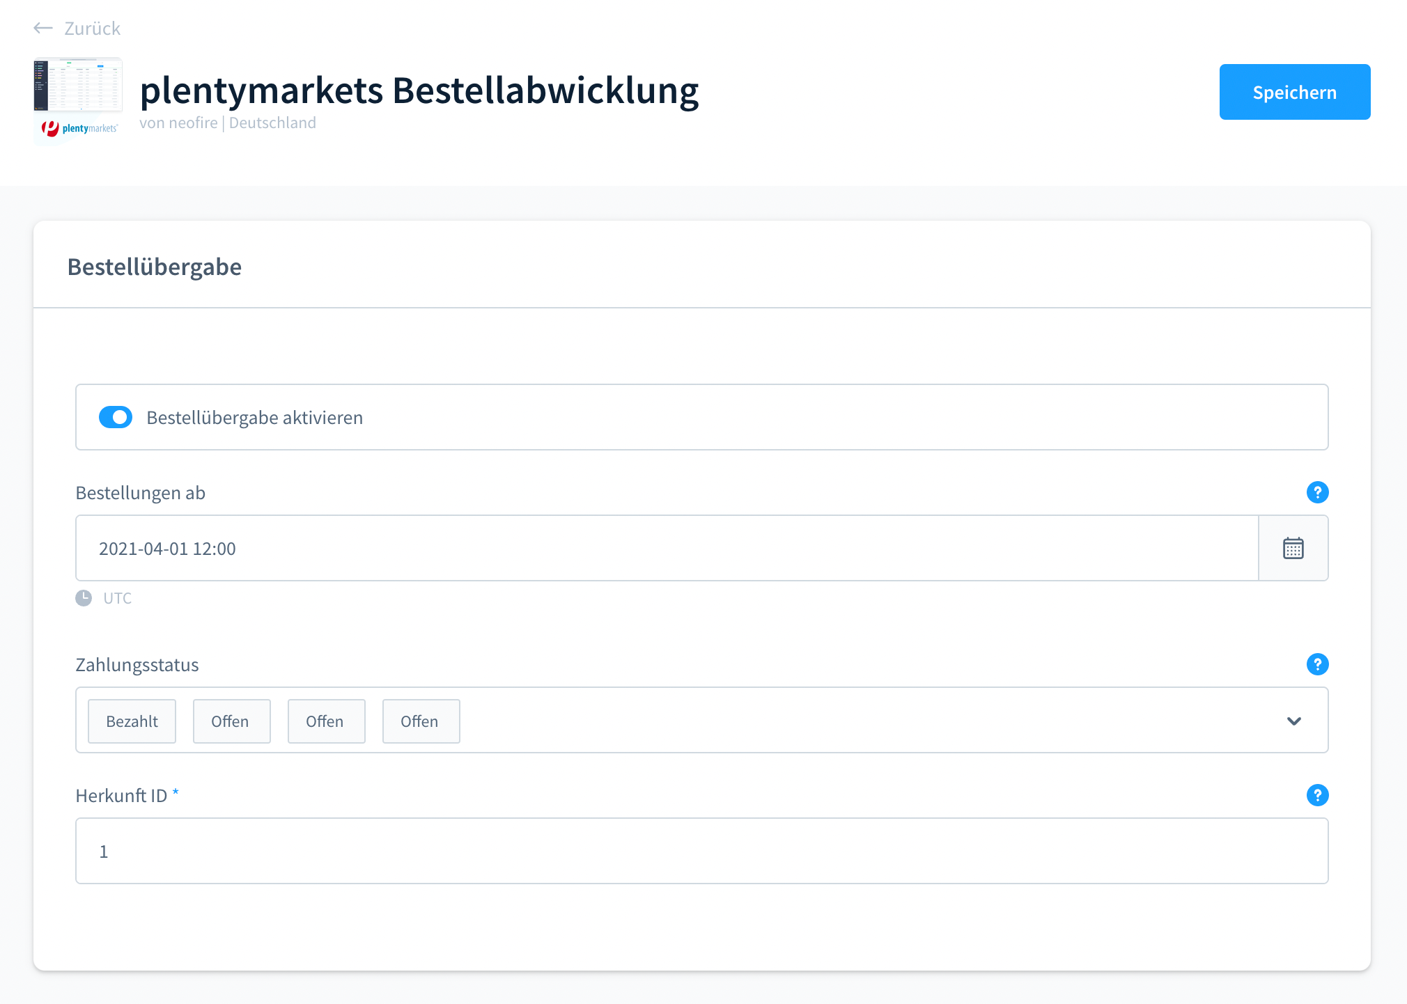
Task: Click the plentymarkets plugin thumbnail
Action: click(78, 101)
